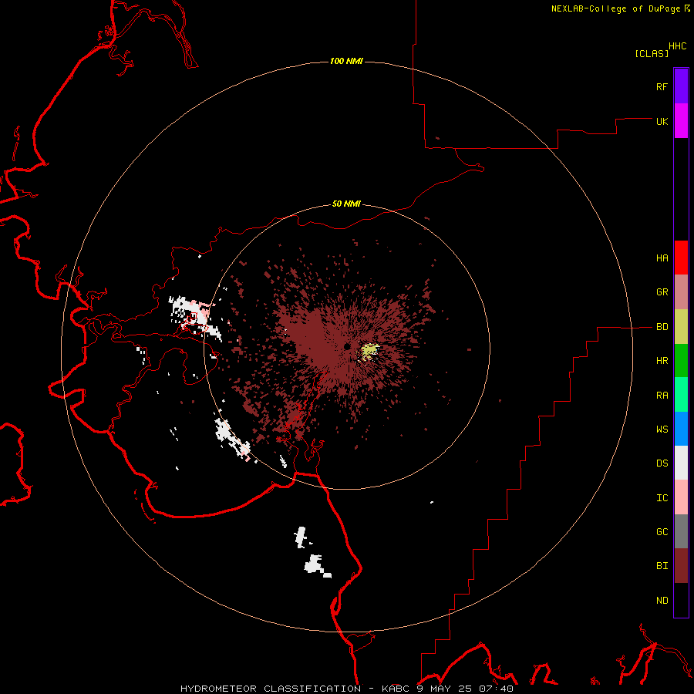Click the ND black legend swatch
The height and width of the screenshot is (694, 694).
(x=681, y=600)
